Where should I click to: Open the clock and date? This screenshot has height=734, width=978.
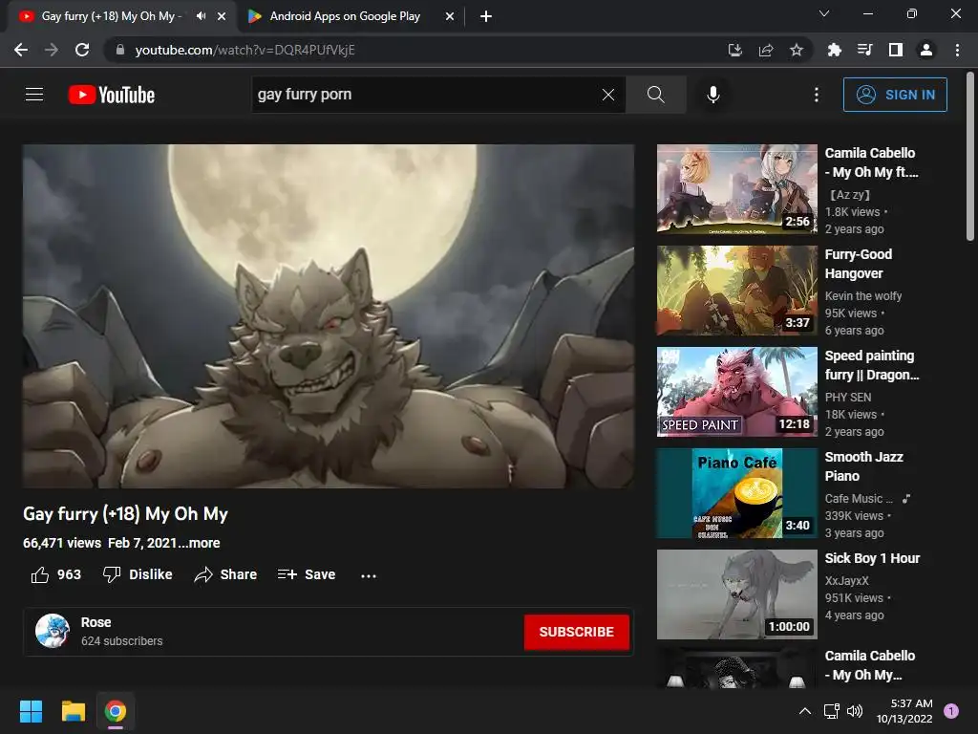[904, 711]
